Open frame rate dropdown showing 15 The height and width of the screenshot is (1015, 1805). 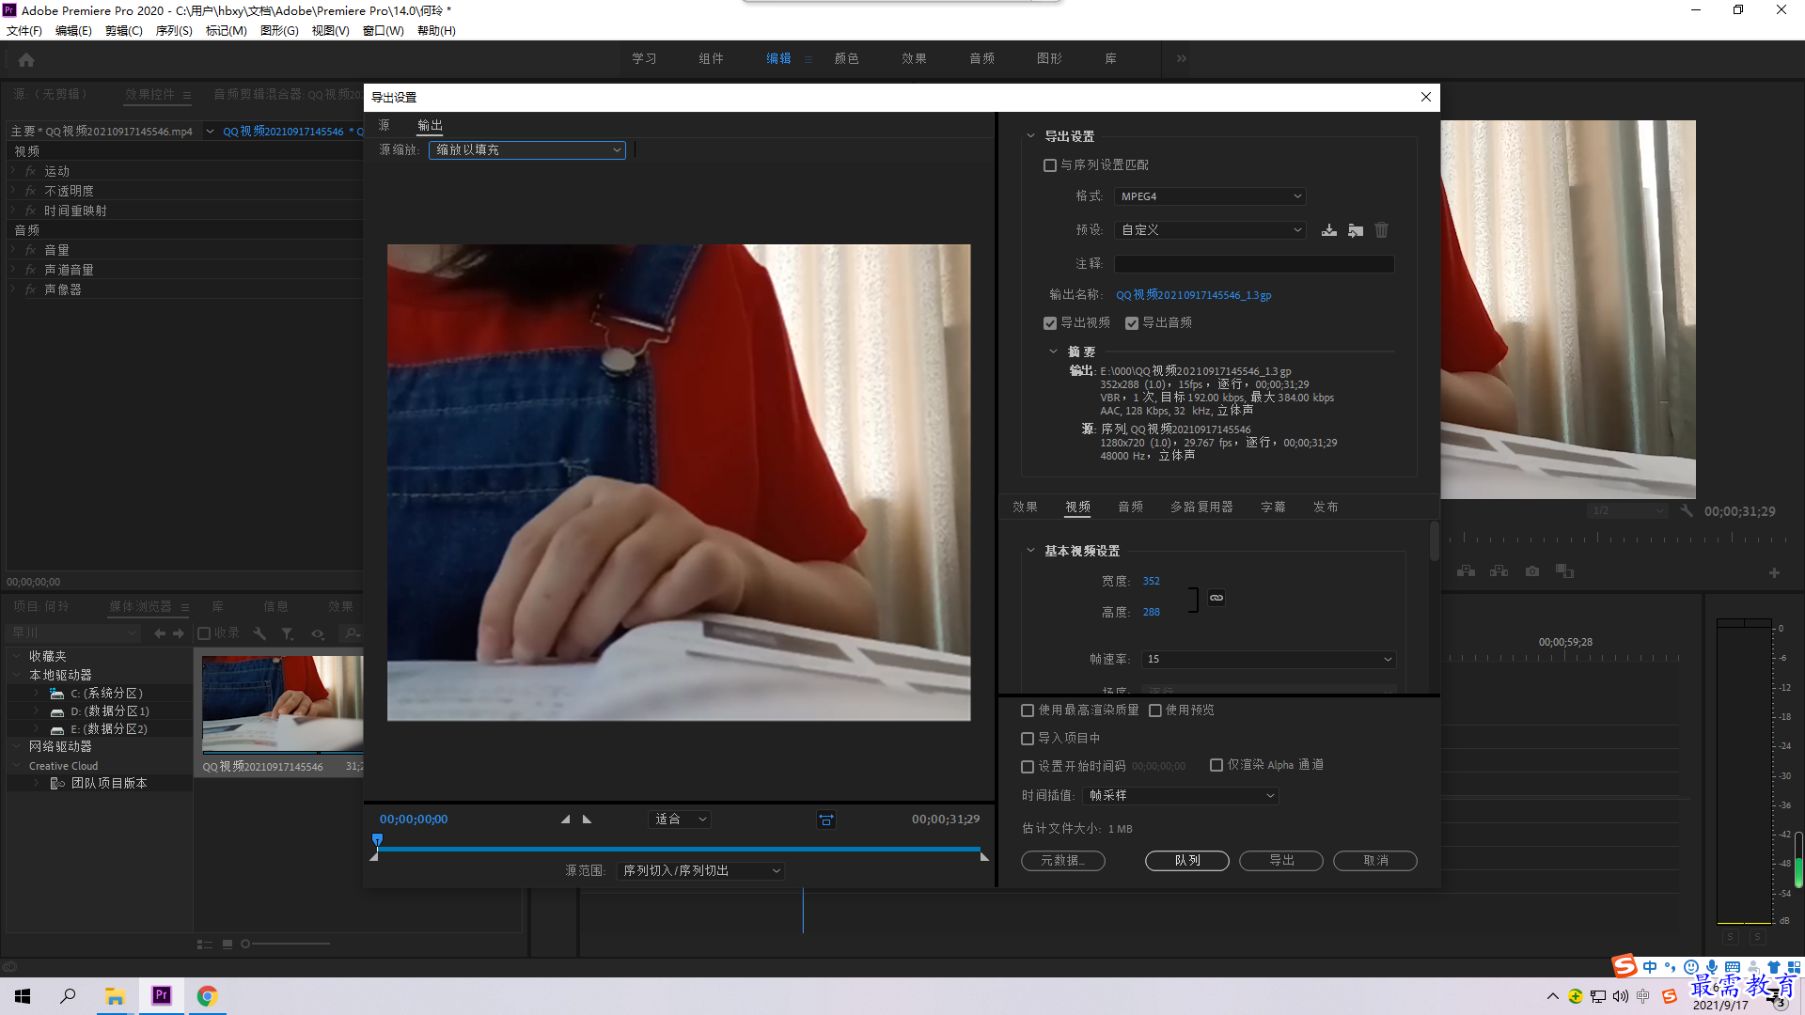tap(1268, 660)
